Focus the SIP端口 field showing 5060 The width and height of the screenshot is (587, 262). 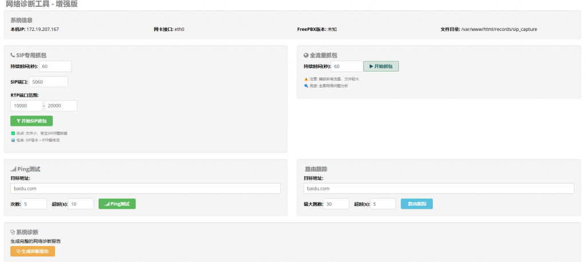[48, 82]
